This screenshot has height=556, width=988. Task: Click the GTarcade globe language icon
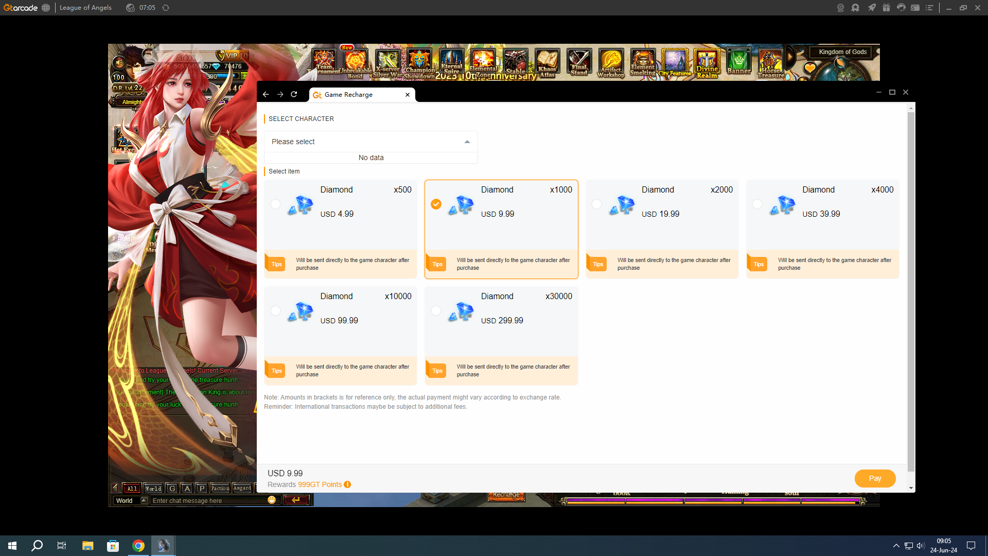(46, 8)
